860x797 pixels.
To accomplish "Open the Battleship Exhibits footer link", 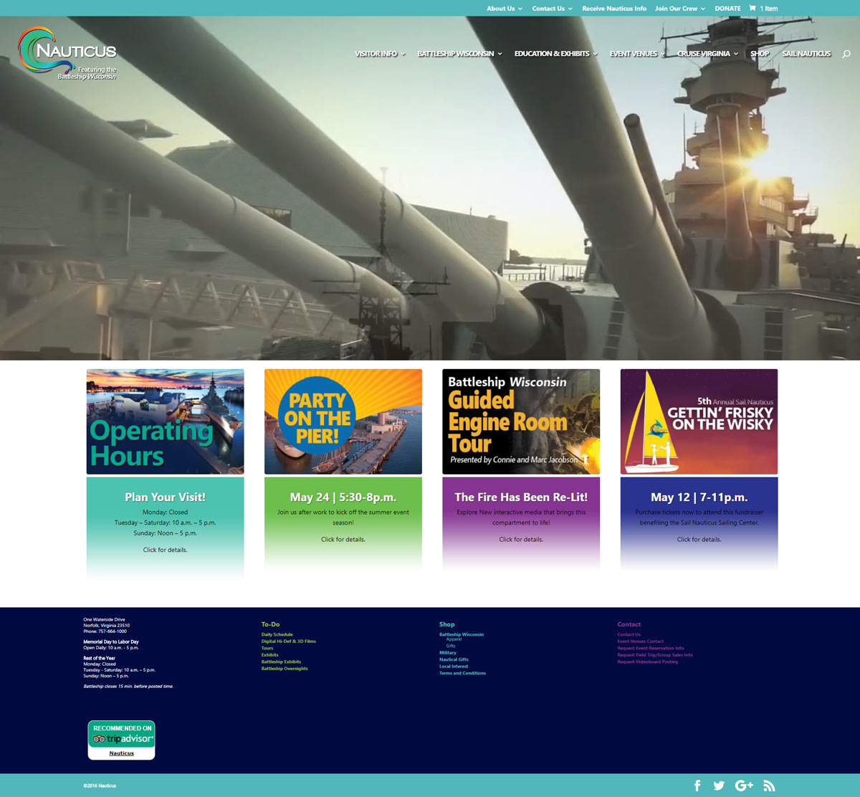I will click(281, 662).
